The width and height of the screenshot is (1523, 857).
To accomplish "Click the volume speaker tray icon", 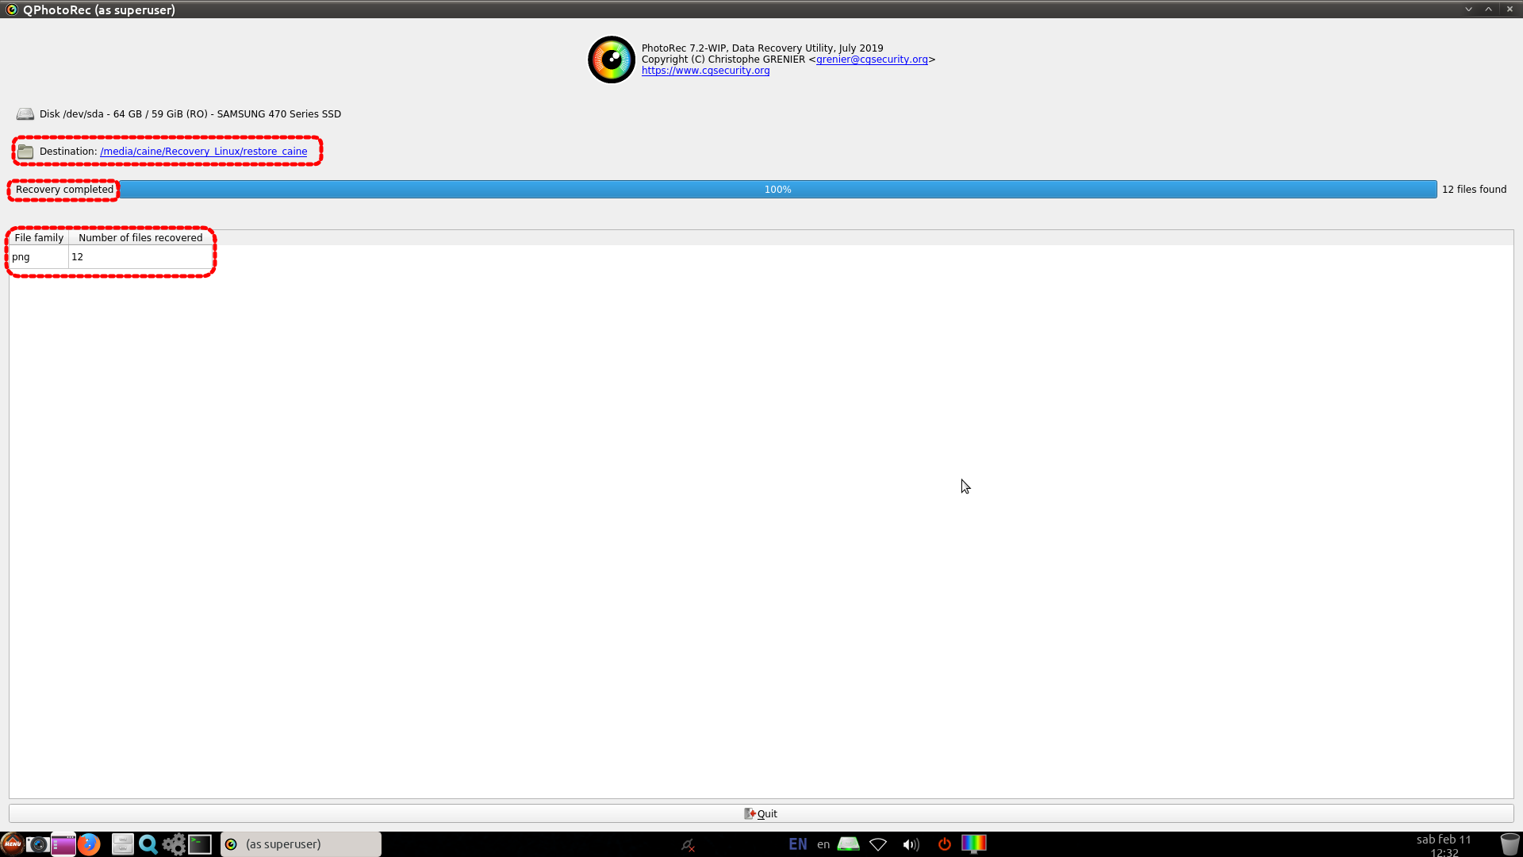I will pyautogui.click(x=911, y=844).
